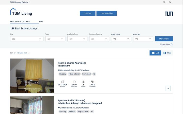This screenshot has height=114, width=183.
Task: Click the 01.11.2026 available date
Action: click(63, 85)
